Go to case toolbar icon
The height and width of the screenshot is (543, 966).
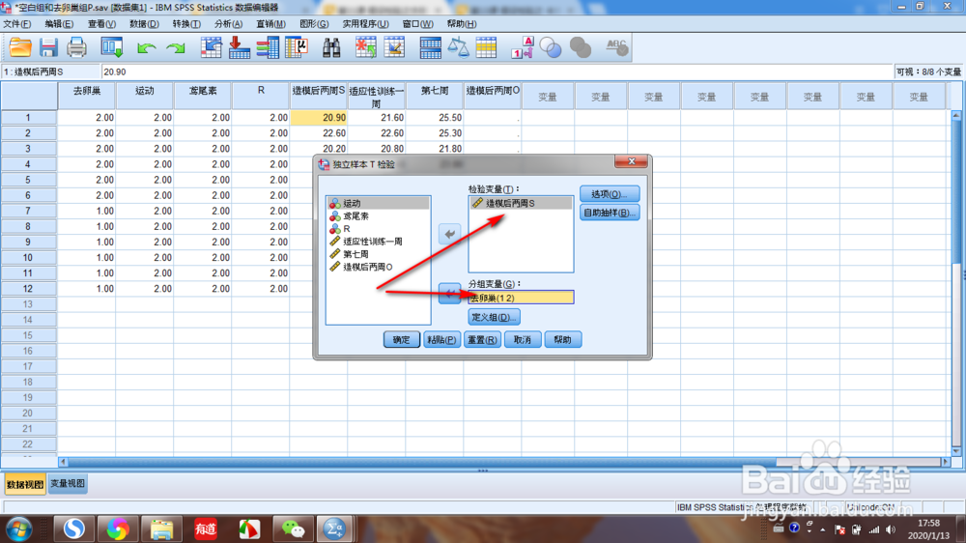pos(212,47)
